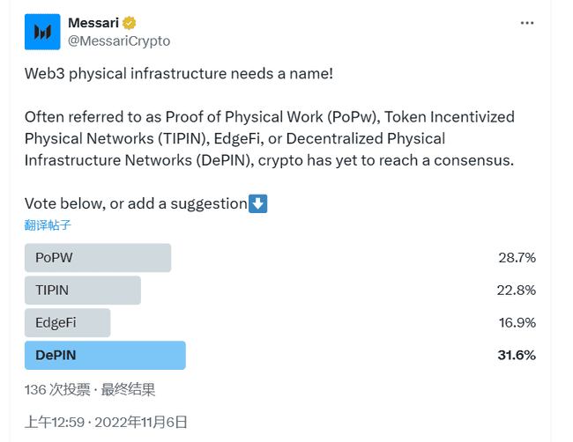Viewport: 573px width, 442px height.
Task: Click the 22.8% result for TIPIN
Action: click(x=517, y=291)
